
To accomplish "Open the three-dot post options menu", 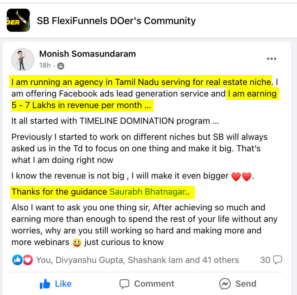I will (x=271, y=59).
